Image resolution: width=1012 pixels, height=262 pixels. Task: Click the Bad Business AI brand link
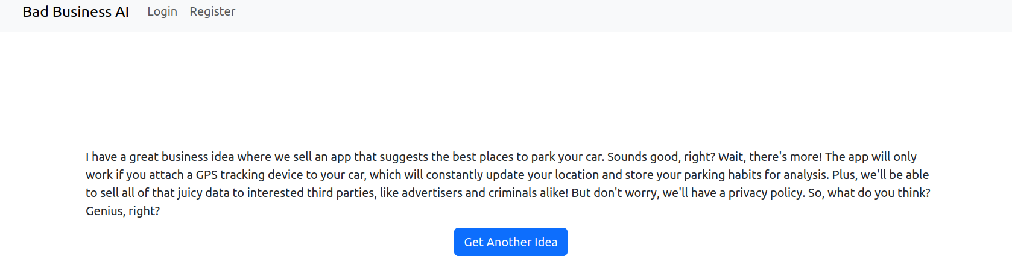75,12
